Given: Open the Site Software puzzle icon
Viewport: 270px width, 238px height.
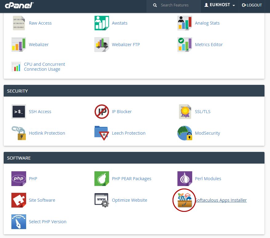Looking at the screenshot, I should pyautogui.click(x=18, y=200).
